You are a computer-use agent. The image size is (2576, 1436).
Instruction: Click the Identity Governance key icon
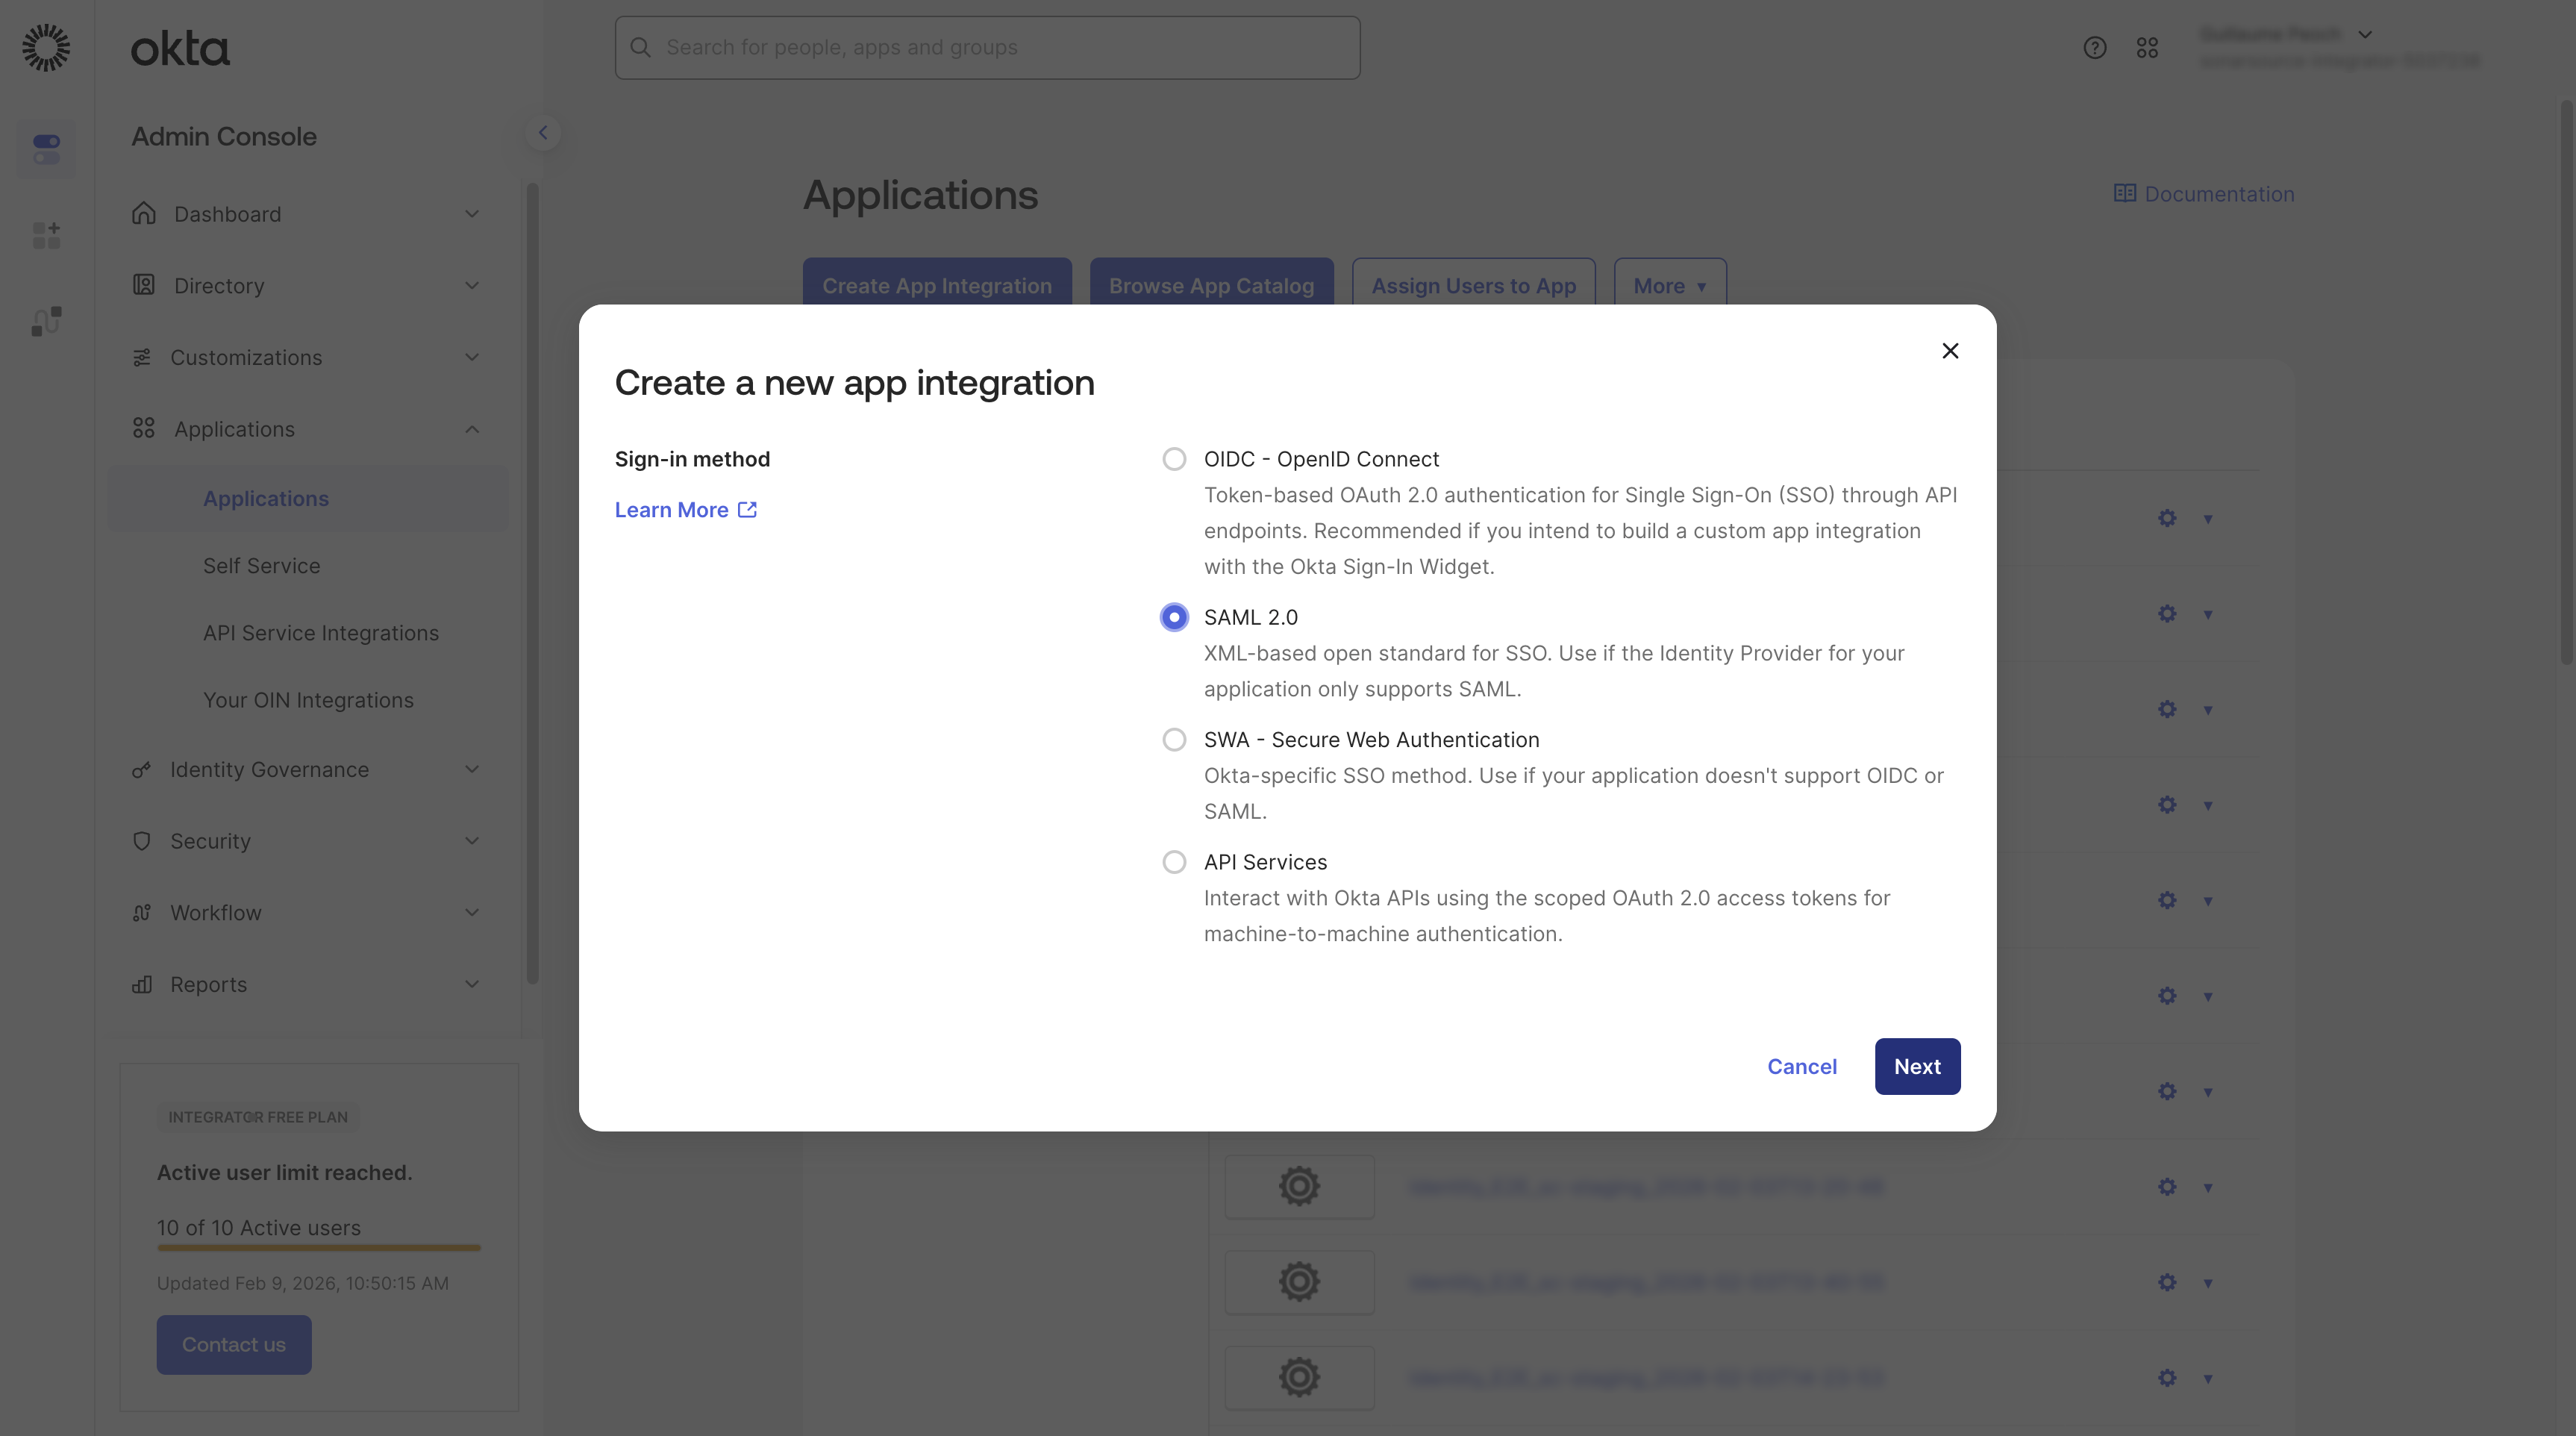[142, 769]
